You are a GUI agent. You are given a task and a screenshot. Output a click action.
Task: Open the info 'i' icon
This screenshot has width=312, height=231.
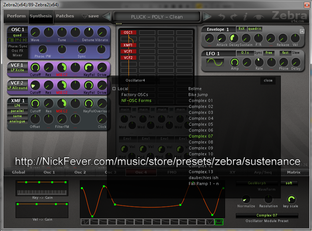pos(246,17)
